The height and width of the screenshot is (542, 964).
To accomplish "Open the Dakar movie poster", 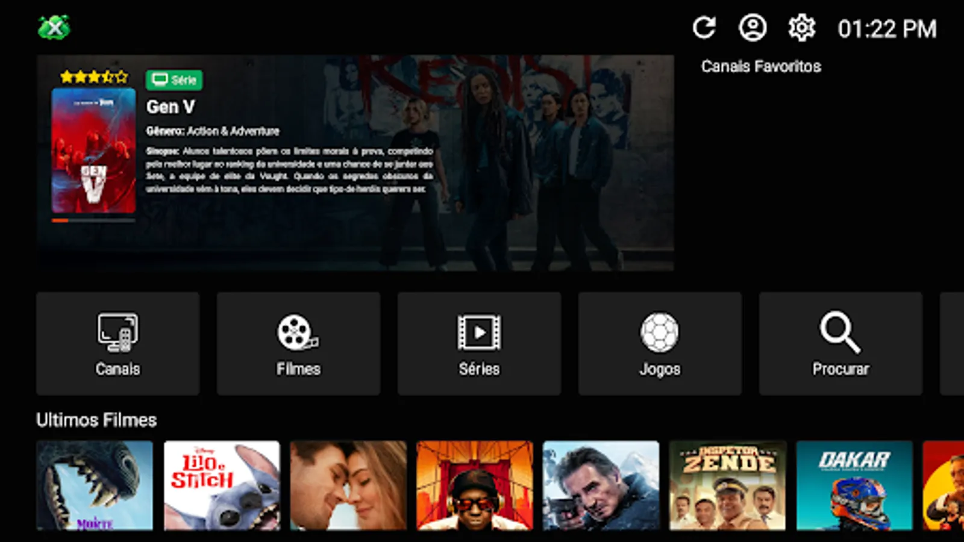I will pos(854,485).
